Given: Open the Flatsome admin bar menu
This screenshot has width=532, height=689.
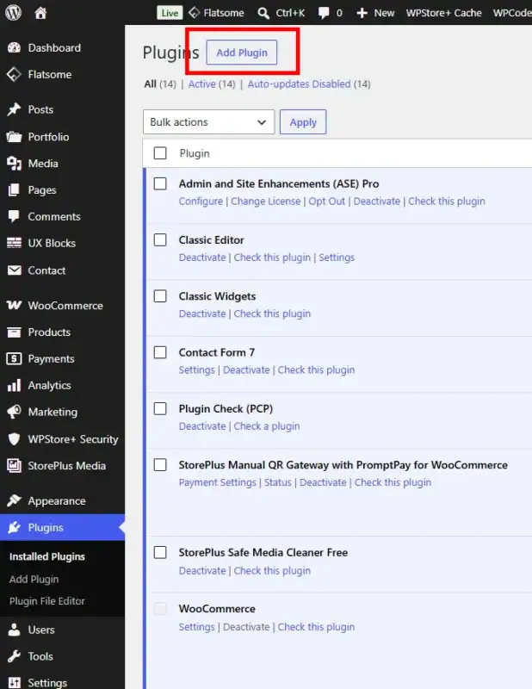Looking at the screenshot, I should (217, 13).
